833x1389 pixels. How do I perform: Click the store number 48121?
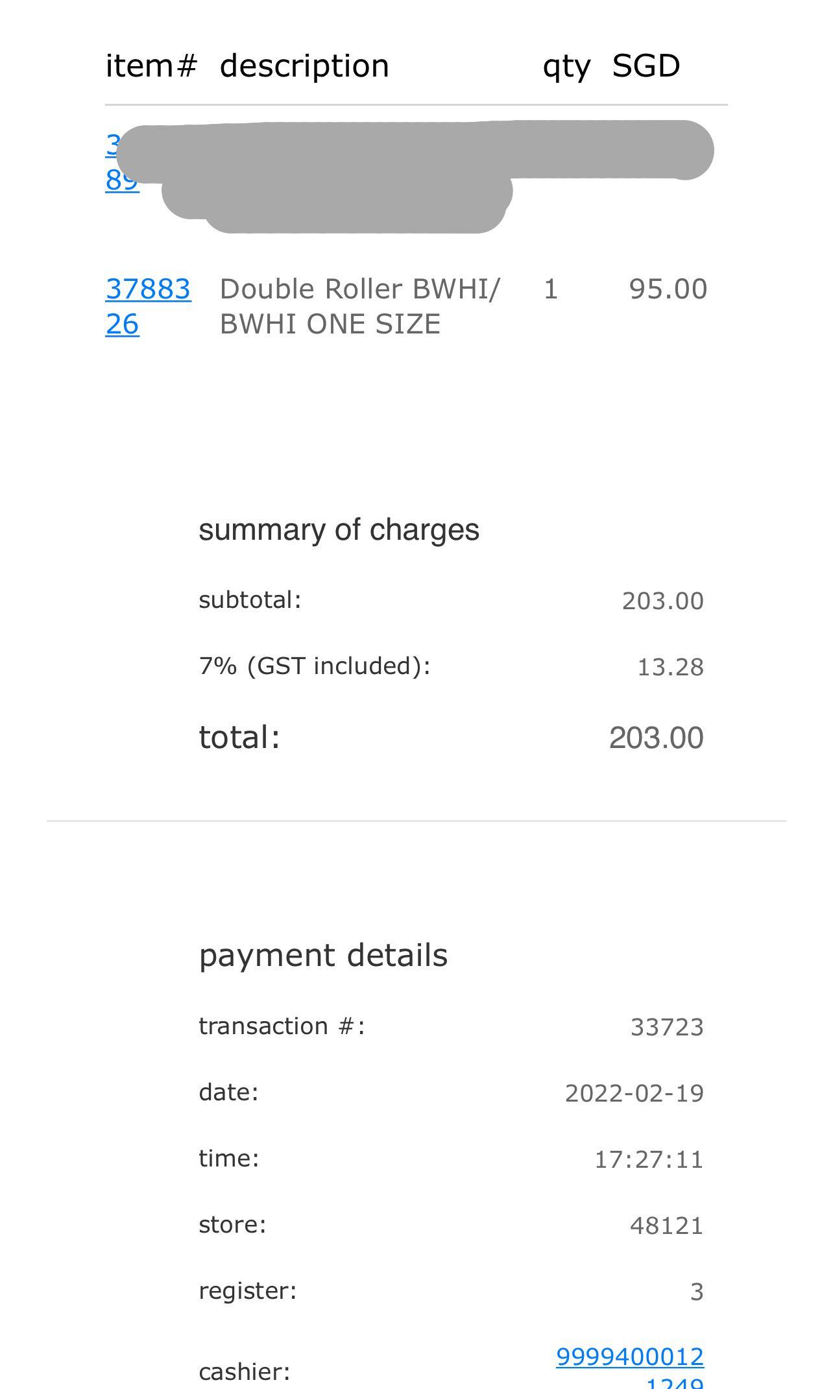coord(666,1226)
